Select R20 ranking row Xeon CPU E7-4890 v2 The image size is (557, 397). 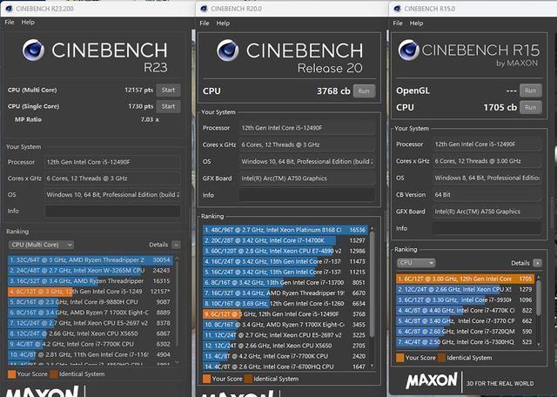point(285,251)
